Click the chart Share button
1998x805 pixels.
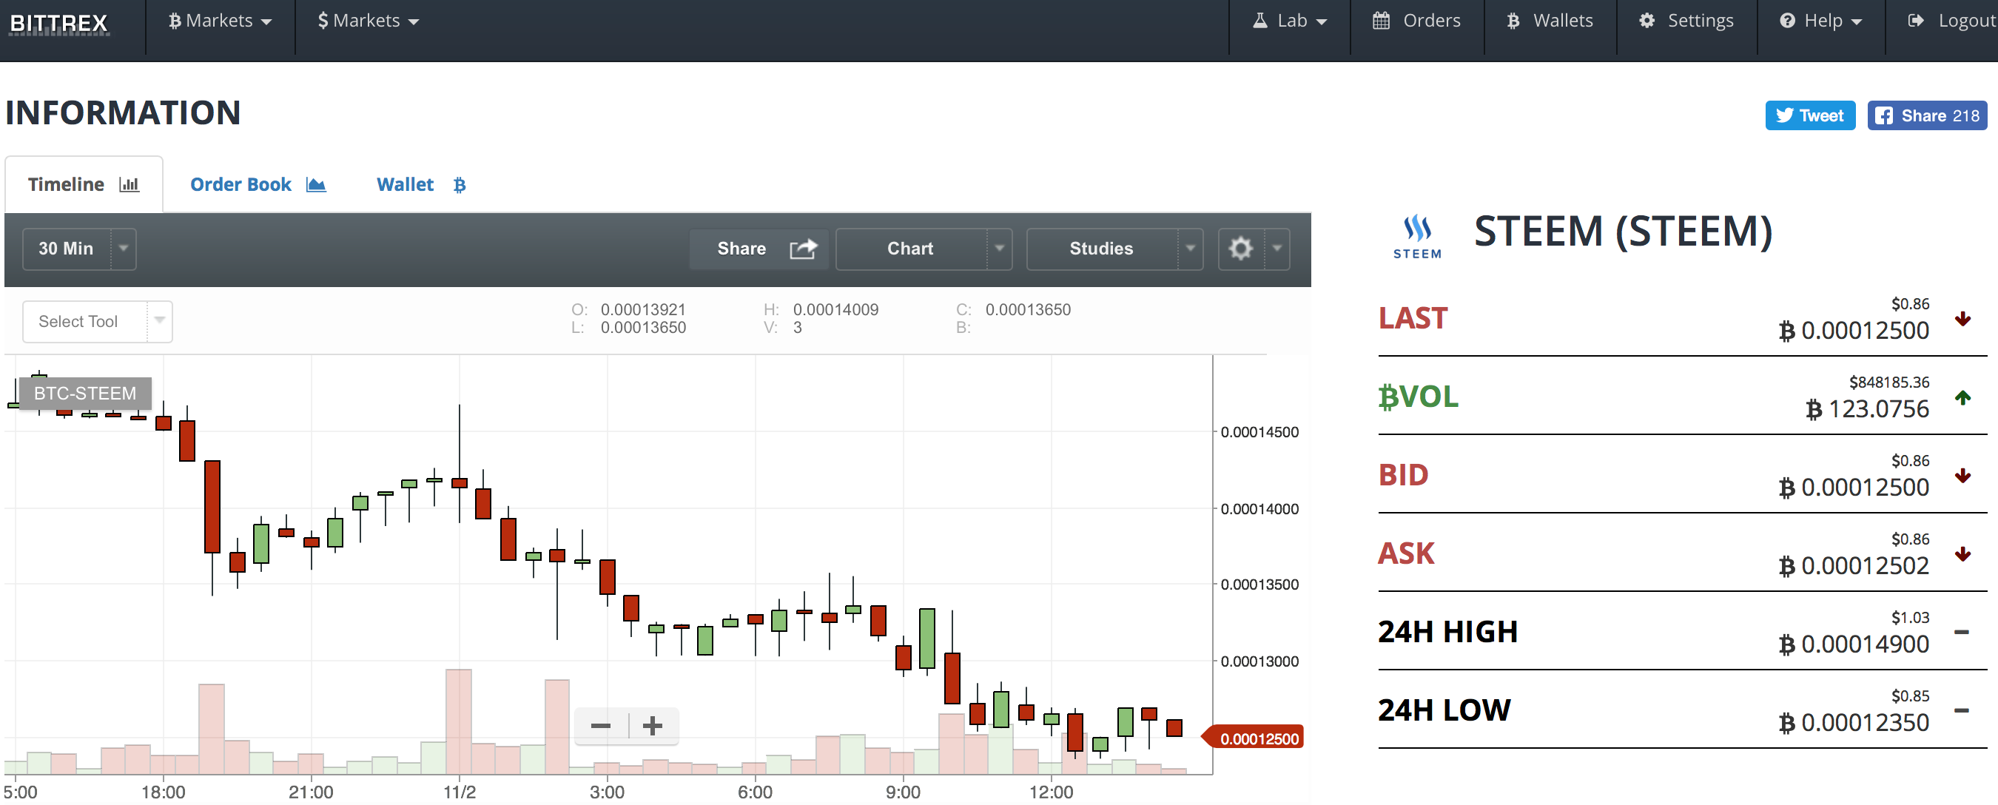pos(758,249)
